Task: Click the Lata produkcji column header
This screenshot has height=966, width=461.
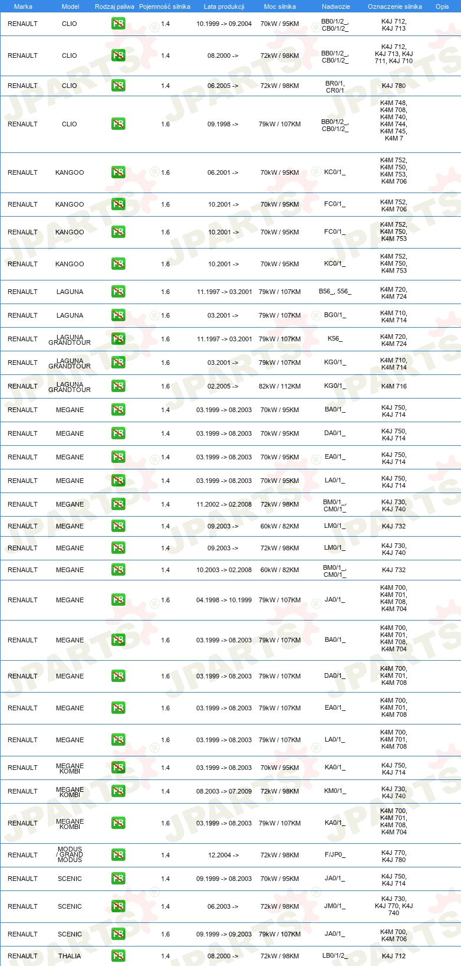Action: coord(224,6)
